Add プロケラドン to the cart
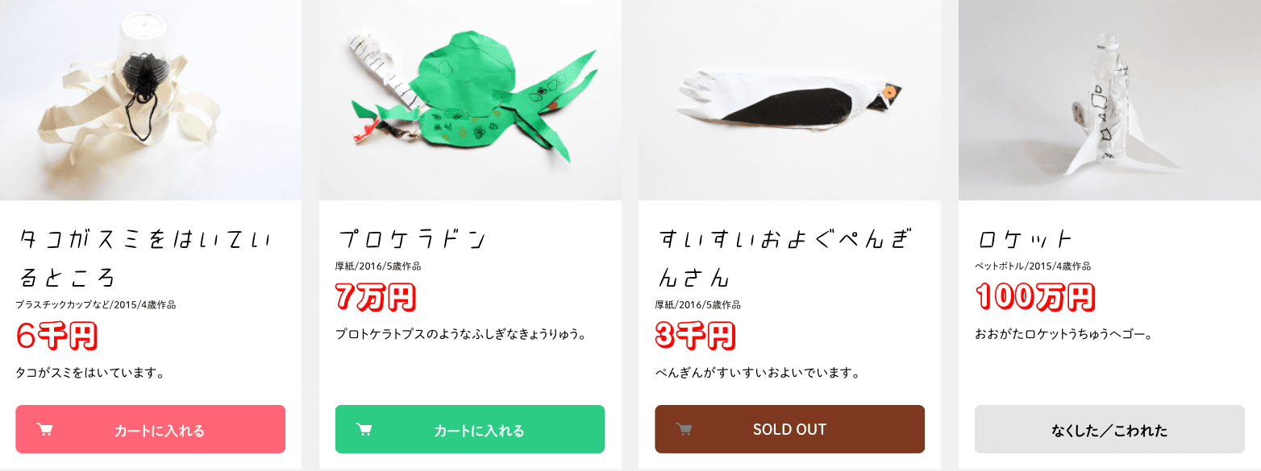Image resolution: width=1261 pixels, height=471 pixels. tap(470, 429)
